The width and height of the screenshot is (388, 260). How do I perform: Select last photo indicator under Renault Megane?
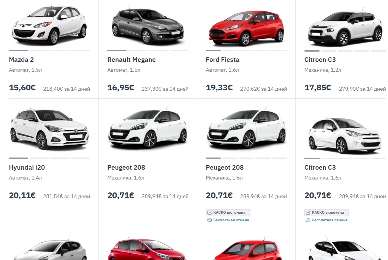(179, 50)
